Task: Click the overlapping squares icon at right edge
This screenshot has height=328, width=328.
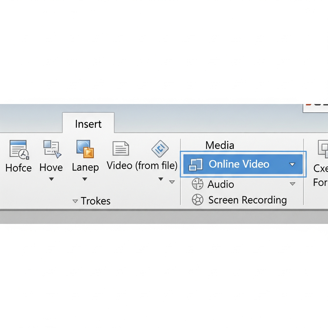Action: click(x=323, y=149)
